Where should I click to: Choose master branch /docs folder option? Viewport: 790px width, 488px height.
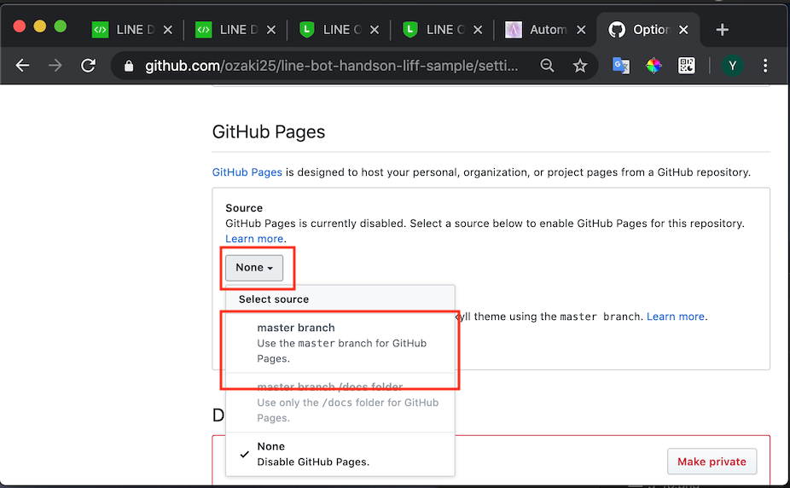pyautogui.click(x=340, y=403)
